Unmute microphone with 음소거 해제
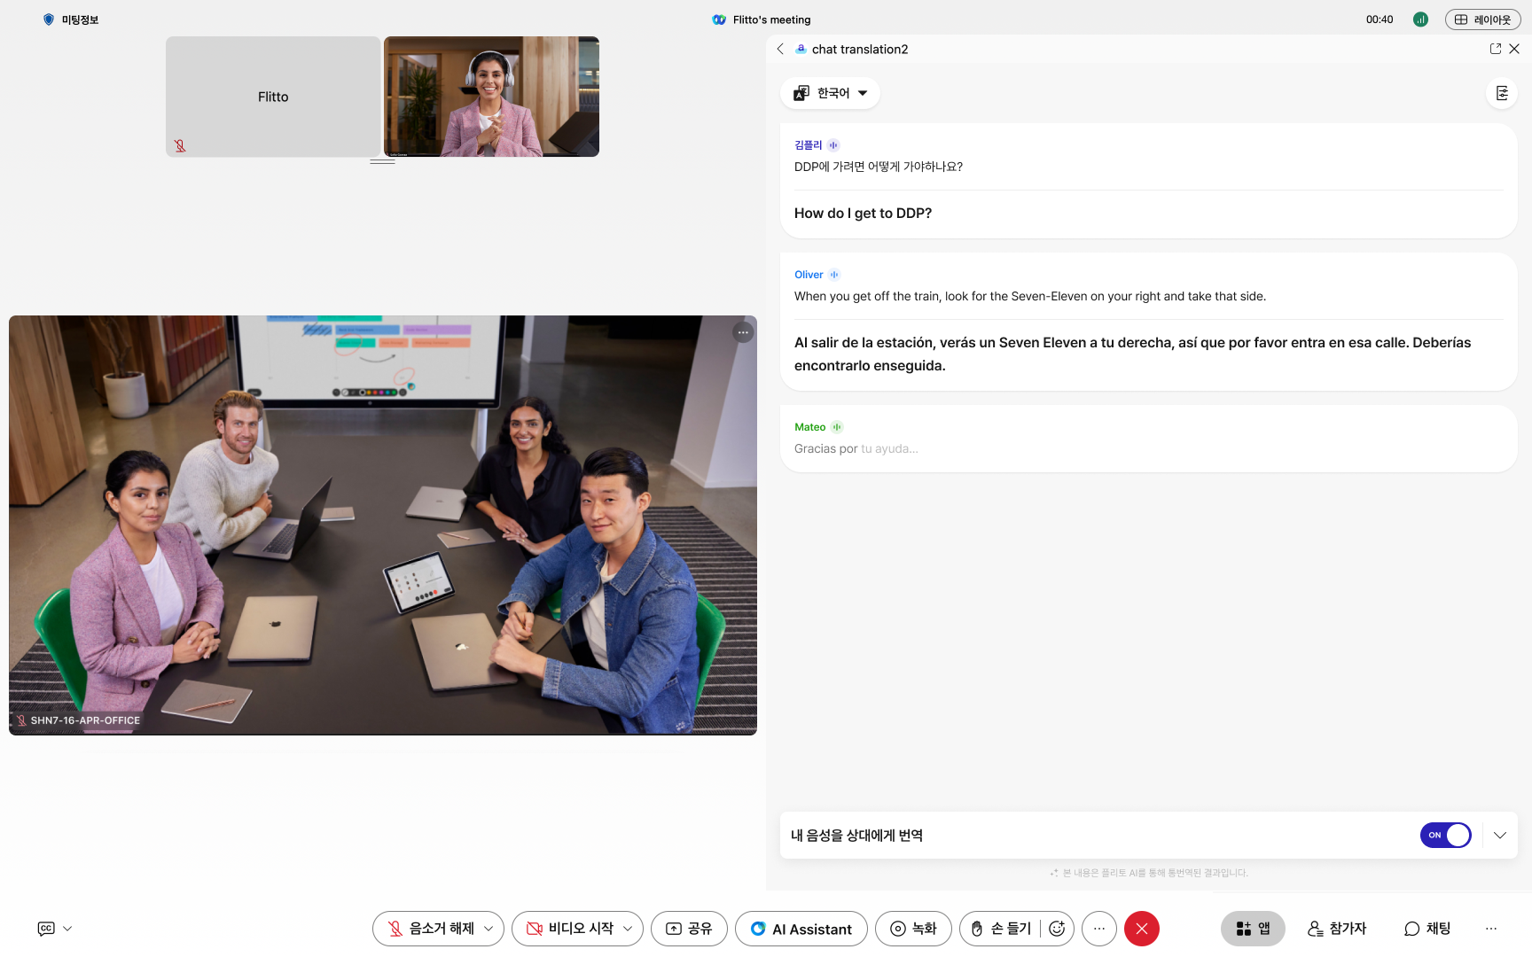The image size is (1532, 957). [431, 929]
